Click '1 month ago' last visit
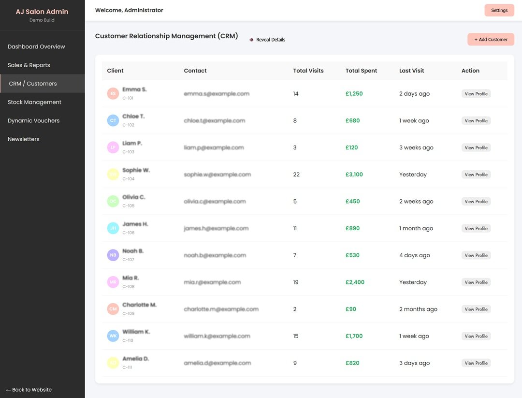The width and height of the screenshot is (522, 398). pyautogui.click(x=416, y=228)
